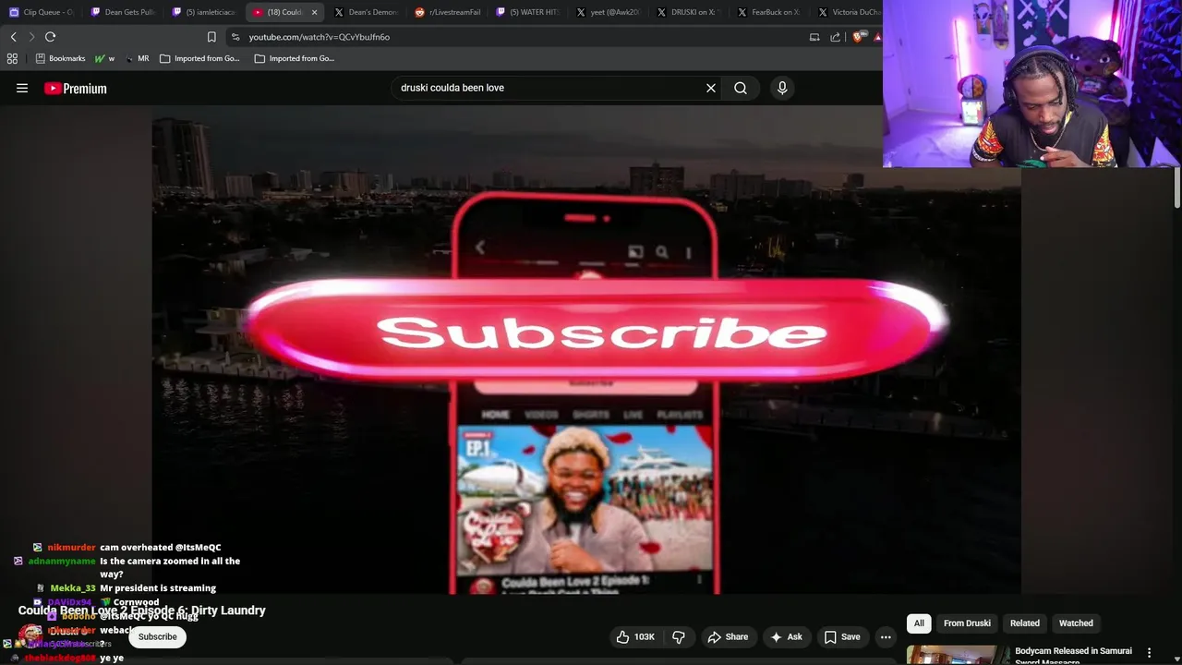Clear the search box with the X

pos(711,89)
